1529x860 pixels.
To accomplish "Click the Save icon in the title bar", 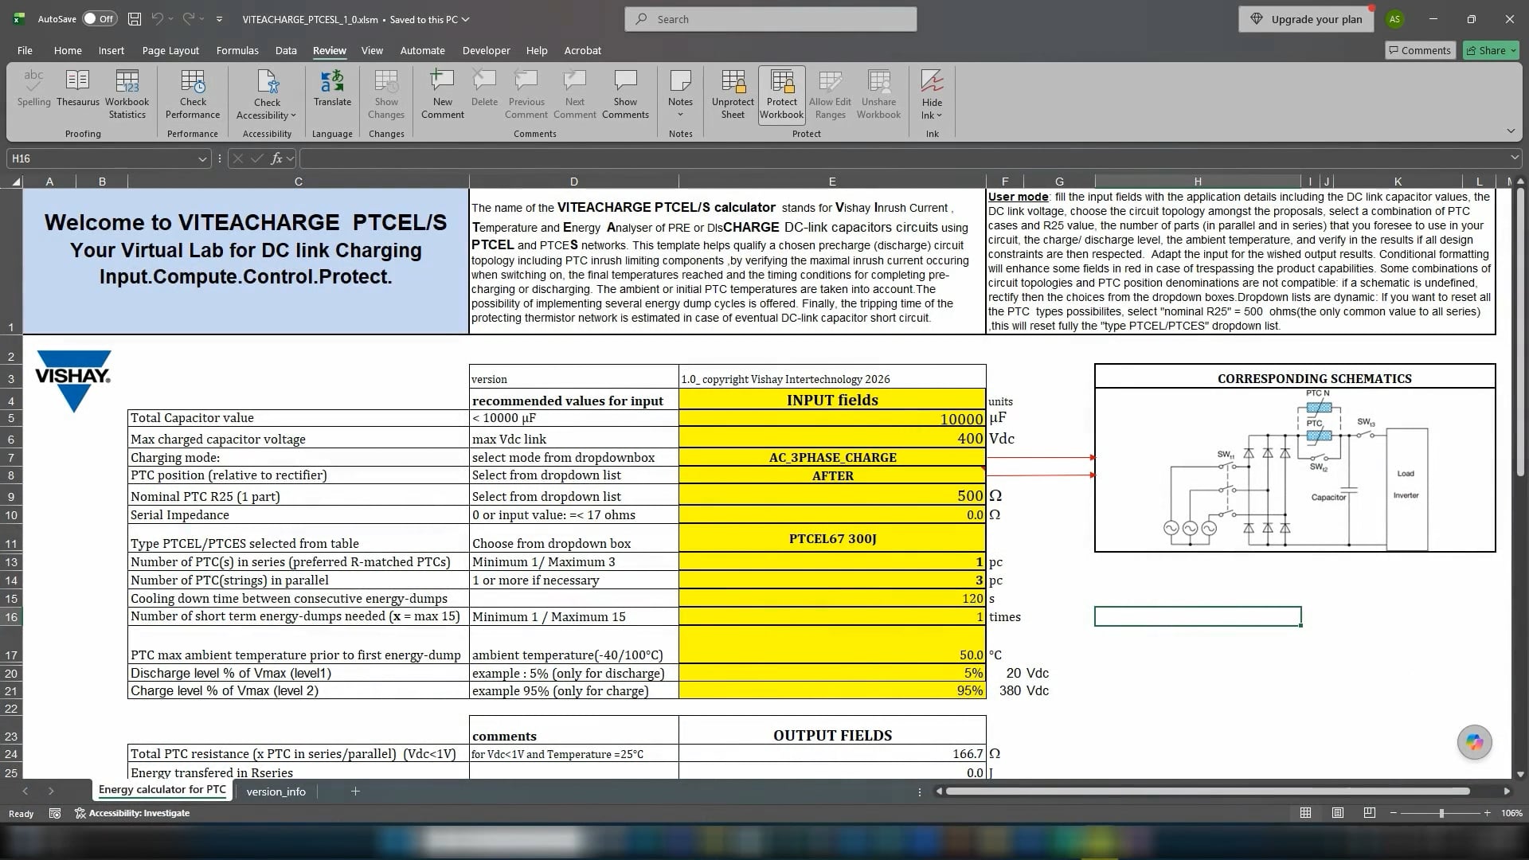I will [135, 19].
